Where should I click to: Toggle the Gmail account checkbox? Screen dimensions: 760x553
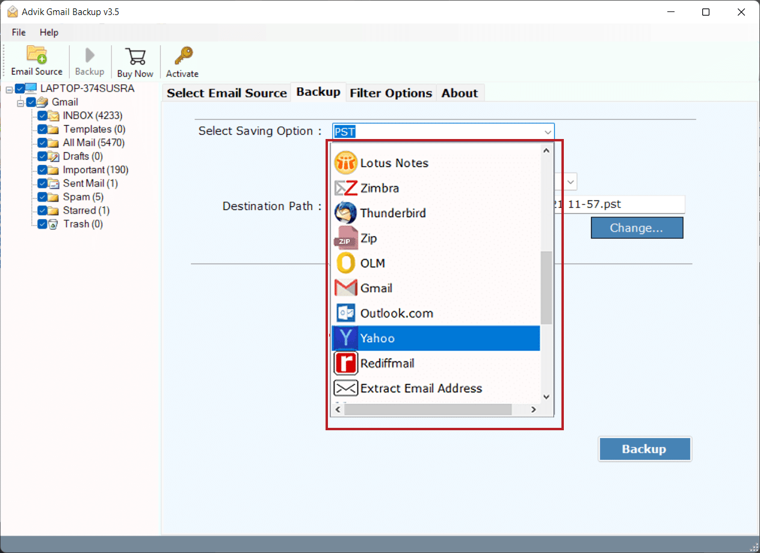31,102
